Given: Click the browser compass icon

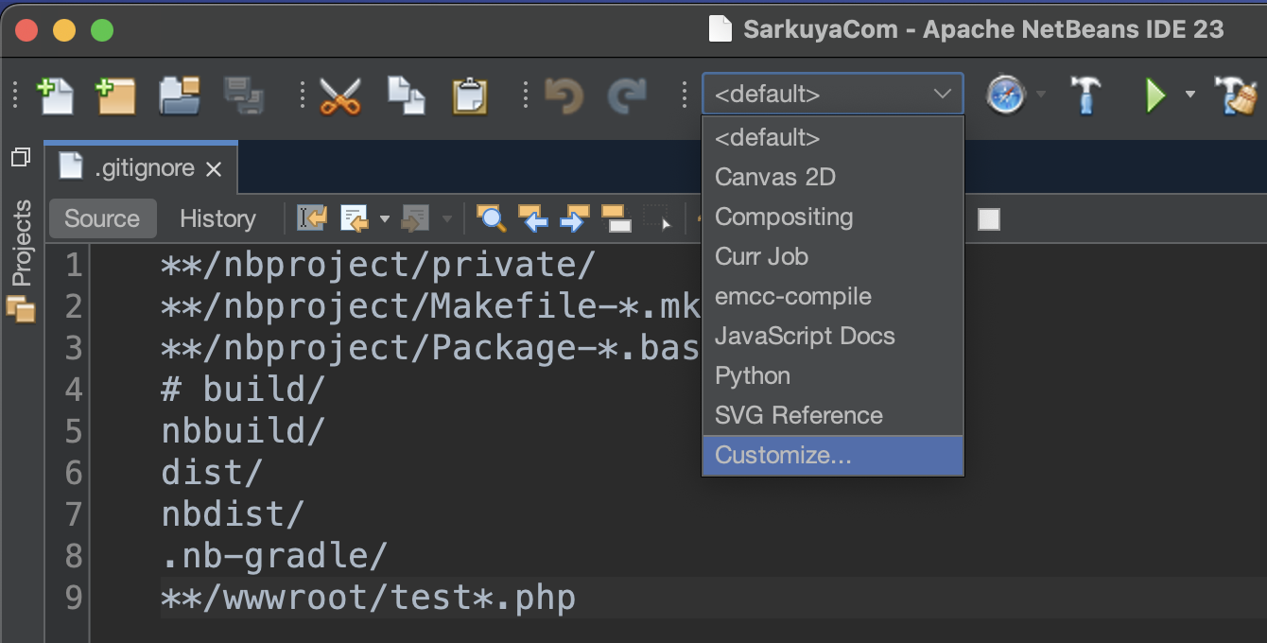Looking at the screenshot, I should click(1006, 95).
